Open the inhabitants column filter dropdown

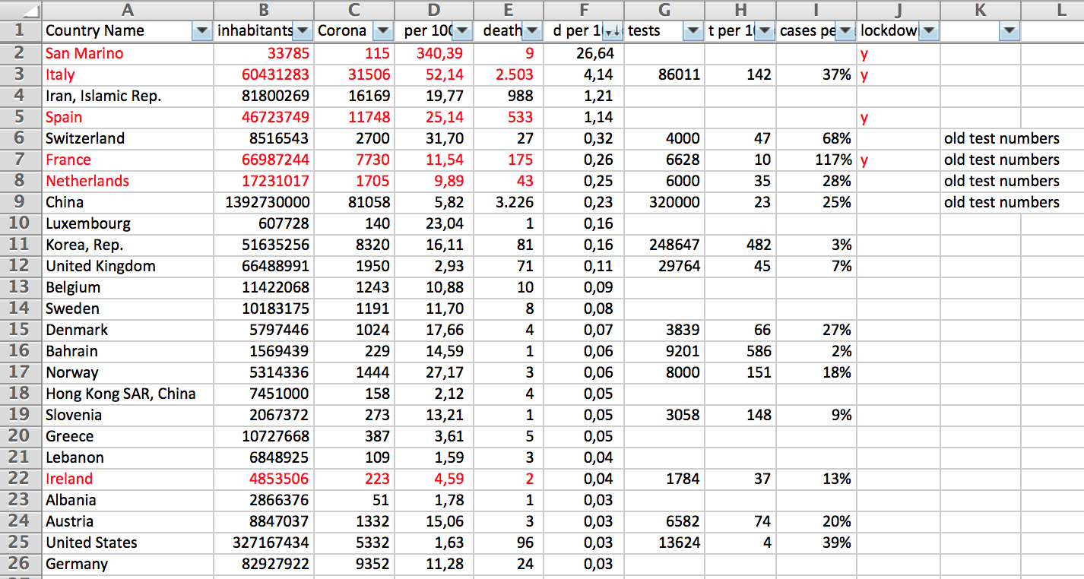tap(303, 31)
